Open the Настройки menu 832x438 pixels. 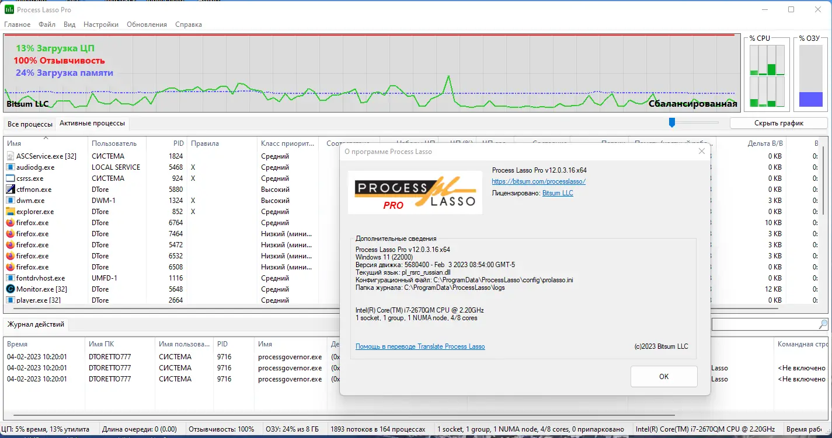[100, 24]
